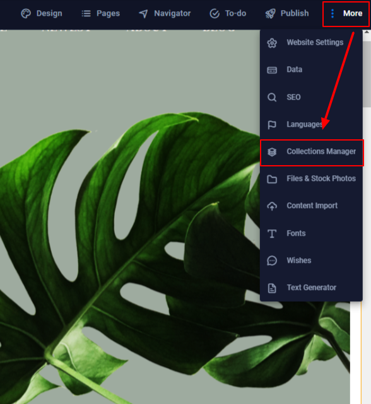Click the Navigator arrow icon
Image resolution: width=371 pixels, height=404 pixels.
coord(143,14)
